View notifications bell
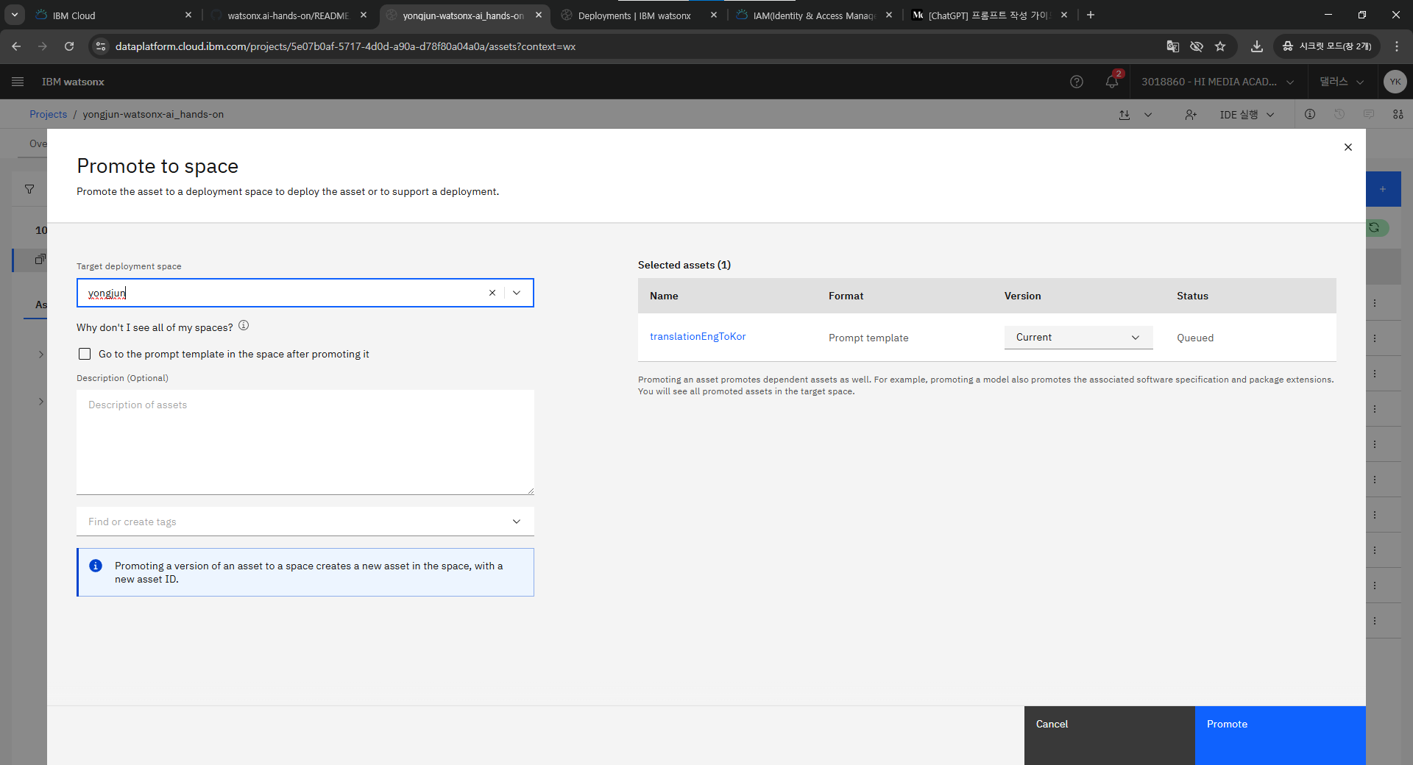 (1112, 82)
